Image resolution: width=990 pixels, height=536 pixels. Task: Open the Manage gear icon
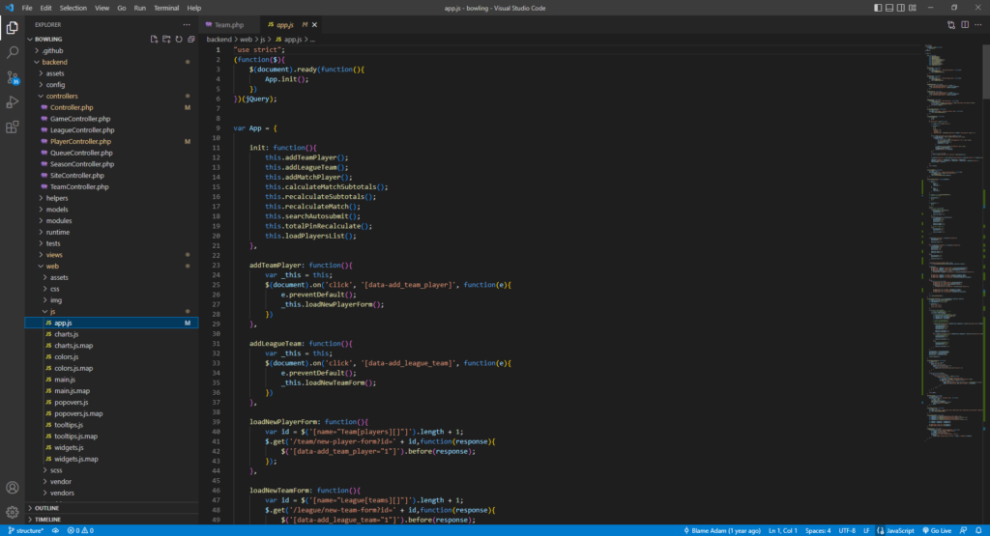12,512
